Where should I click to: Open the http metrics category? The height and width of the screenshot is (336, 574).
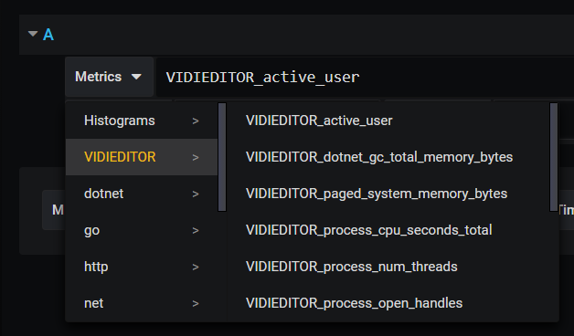point(142,267)
